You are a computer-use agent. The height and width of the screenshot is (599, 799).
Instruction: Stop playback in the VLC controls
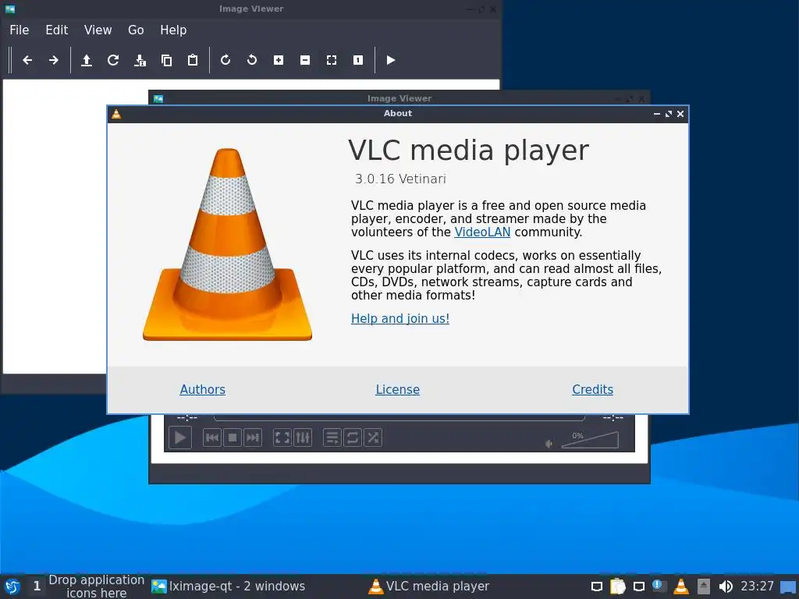233,438
